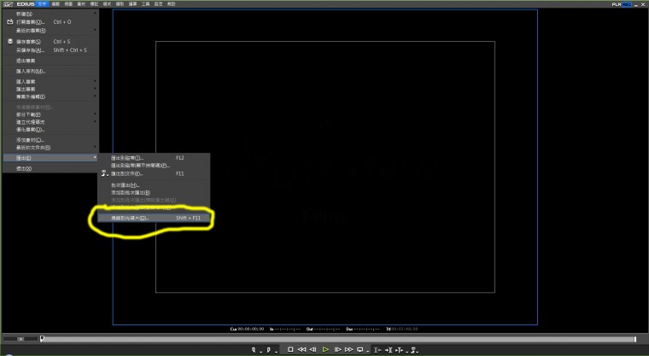Choose Save As with Shift+Ctrl+S shortcut
Viewport: 649px width, 356px height.
pos(50,50)
